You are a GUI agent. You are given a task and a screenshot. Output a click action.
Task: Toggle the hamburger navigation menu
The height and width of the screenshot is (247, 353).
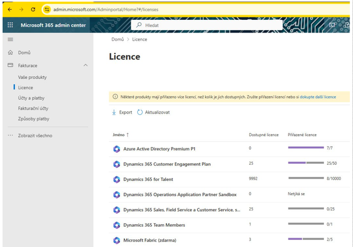[x=10, y=39]
